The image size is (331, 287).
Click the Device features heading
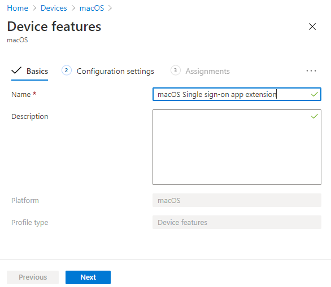(x=54, y=27)
